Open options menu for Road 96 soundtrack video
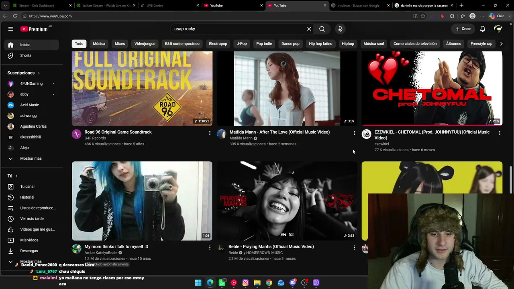Image resolution: width=514 pixels, height=289 pixels. pos(210,133)
